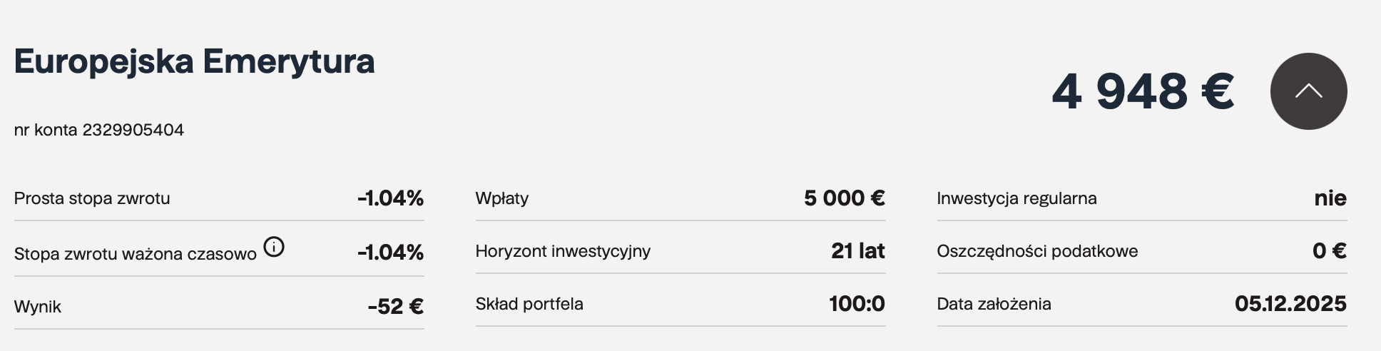
Task: Click the "nie" regular investment value
Action: tap(1330, 198)
